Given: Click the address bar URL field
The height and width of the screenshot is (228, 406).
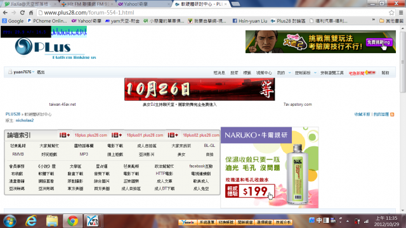Looking at the screenshot, I should tap(213, 13).
